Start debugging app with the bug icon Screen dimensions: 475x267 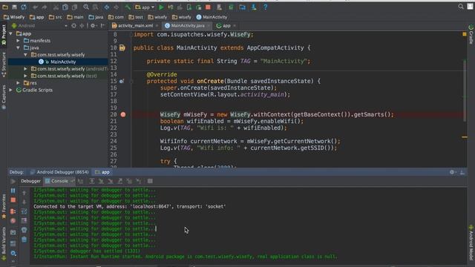click(x=171, y=7)
